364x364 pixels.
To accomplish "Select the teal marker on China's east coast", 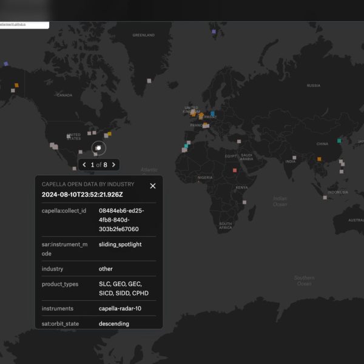I will click(339, 141).
